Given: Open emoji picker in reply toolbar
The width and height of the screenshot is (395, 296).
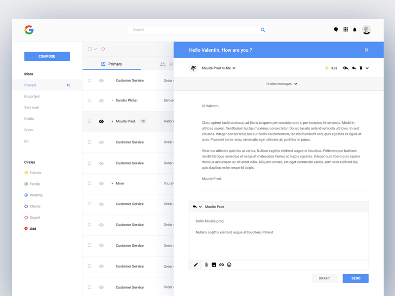Looking at the screenshot, I should [x=229, y=265].
